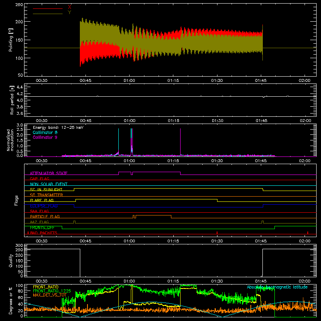Click the ECLIPSE_FLAG label

tap(44, 206)
